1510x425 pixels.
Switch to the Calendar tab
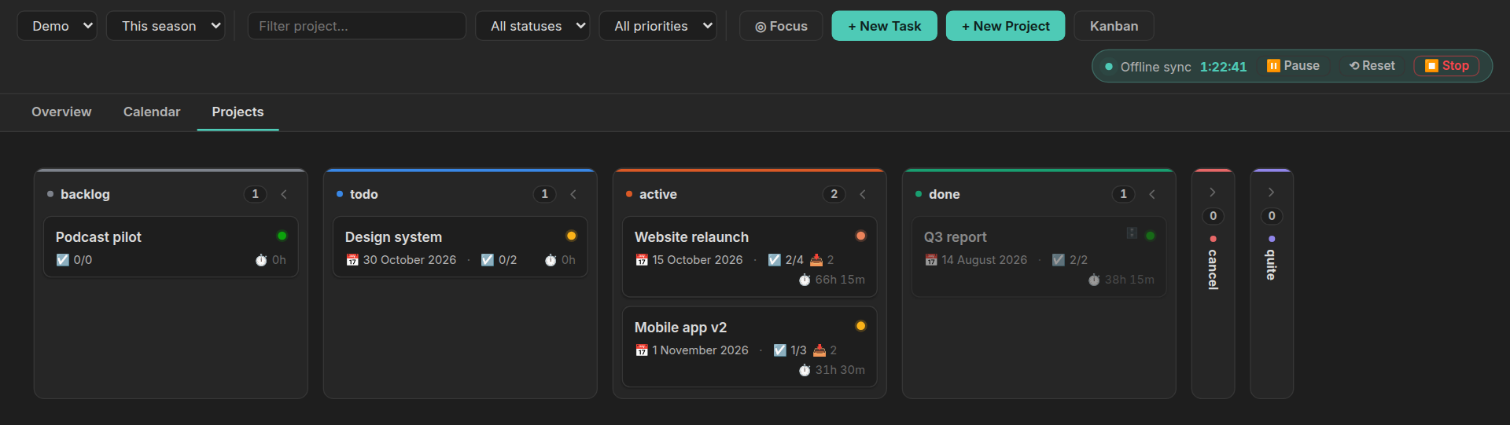(152, 112)
